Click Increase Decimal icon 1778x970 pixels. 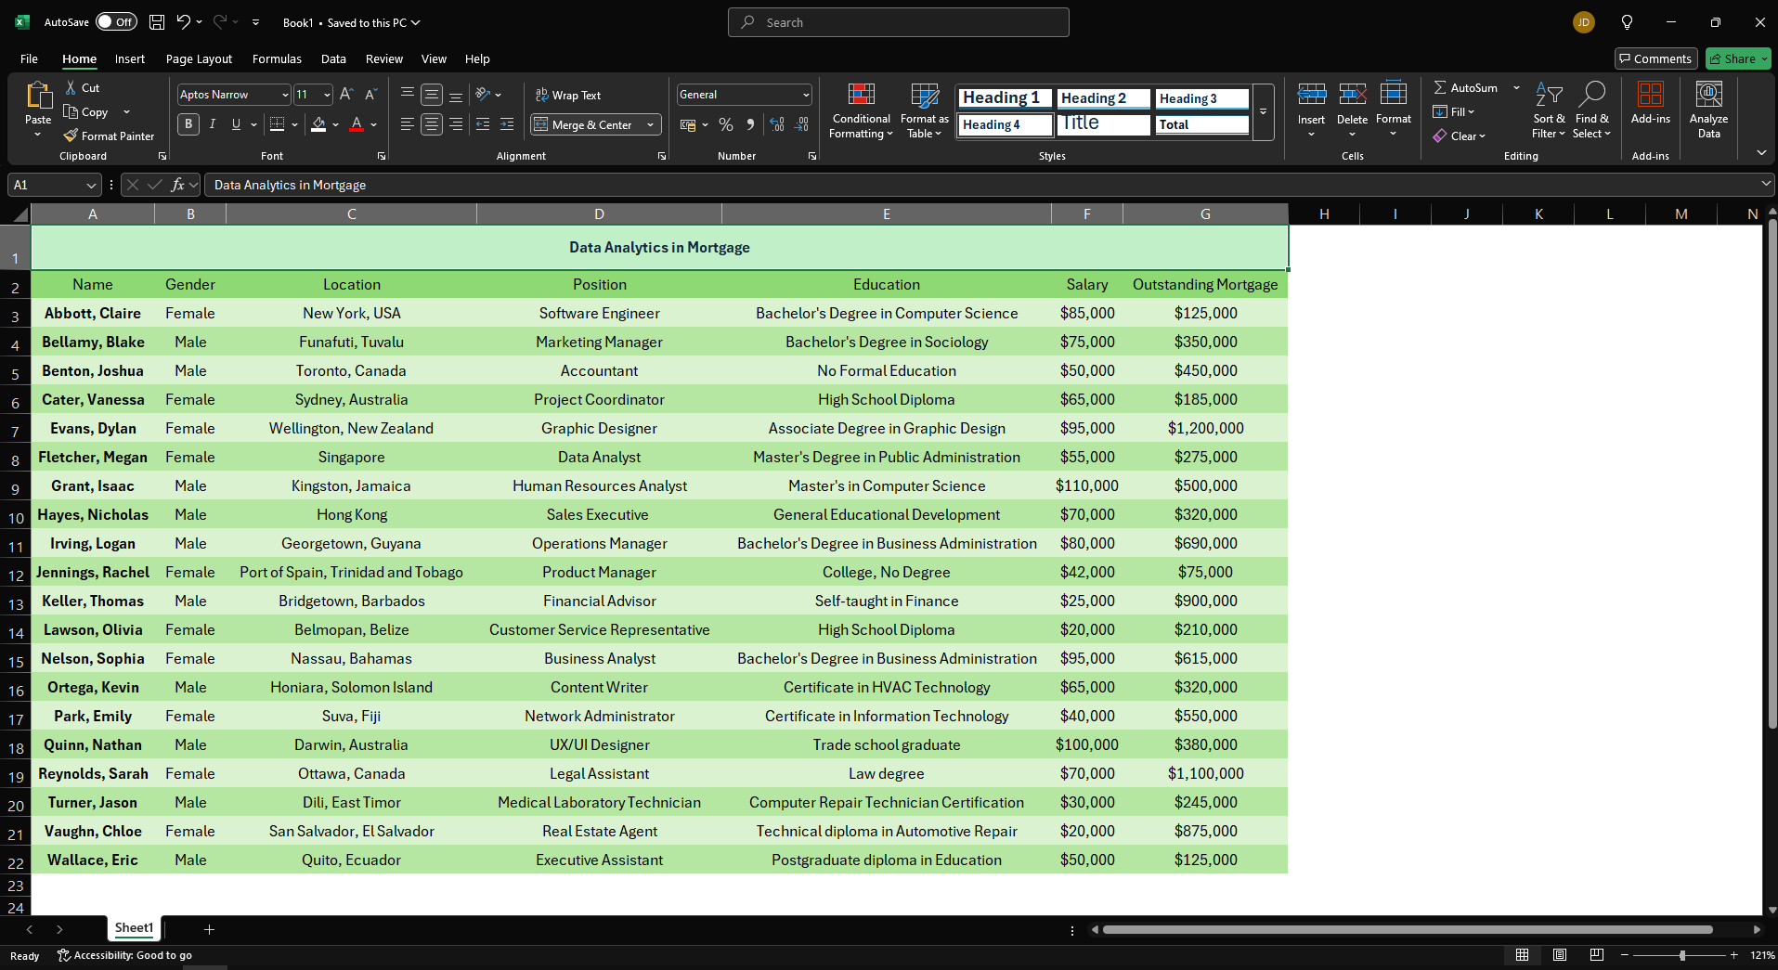777,124
